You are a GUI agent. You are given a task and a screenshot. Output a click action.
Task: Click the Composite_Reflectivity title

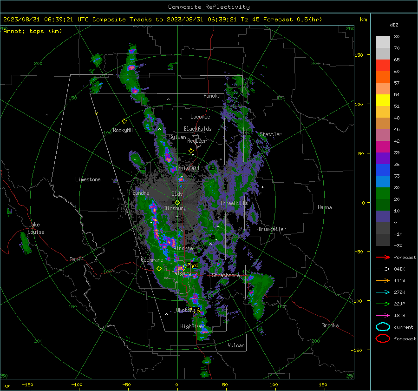coord(209,7)
